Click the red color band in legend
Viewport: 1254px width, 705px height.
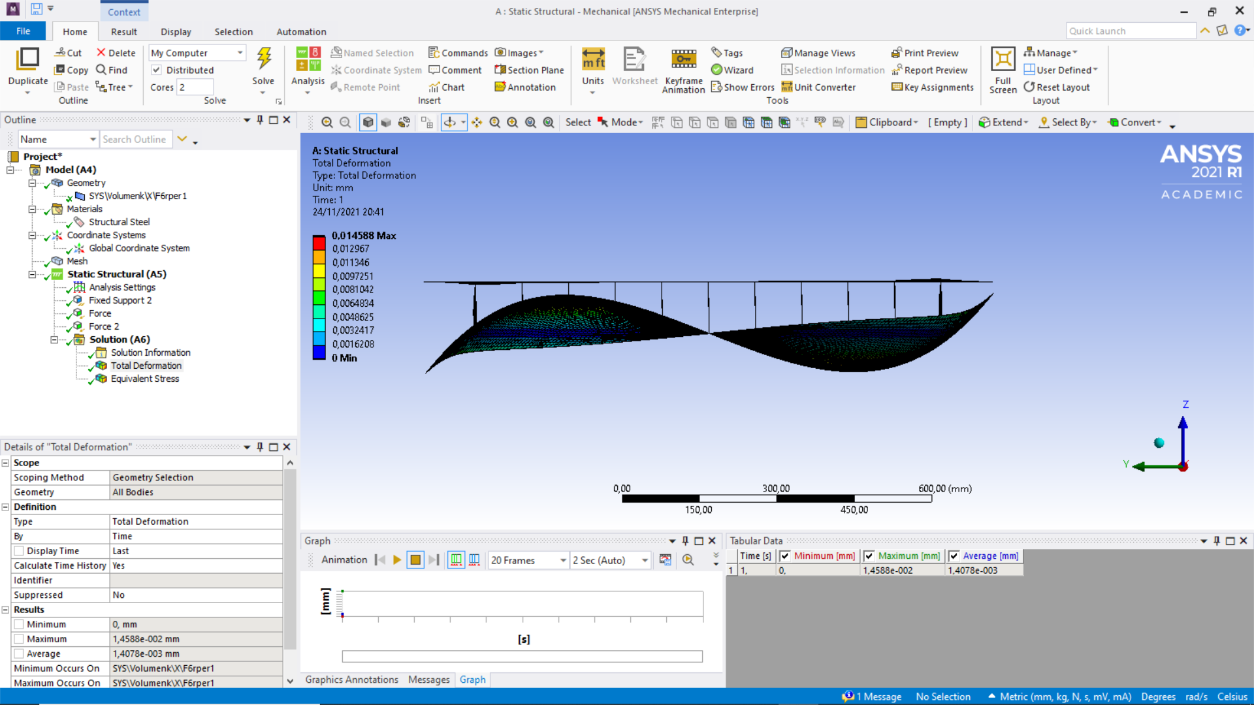point(319,243)
